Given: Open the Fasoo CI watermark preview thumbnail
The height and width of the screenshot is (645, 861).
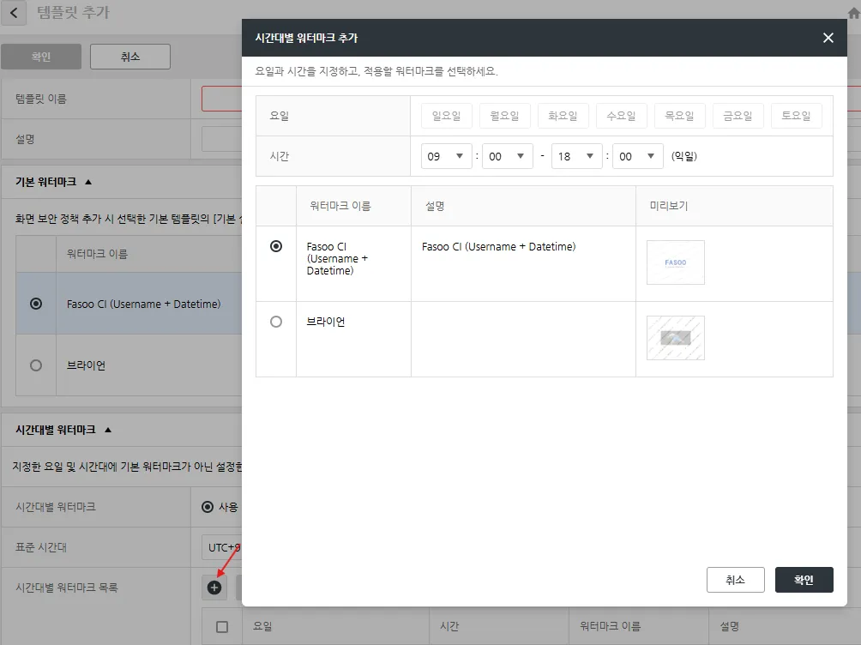Looking at the screenshot, I should click(676, 262).
